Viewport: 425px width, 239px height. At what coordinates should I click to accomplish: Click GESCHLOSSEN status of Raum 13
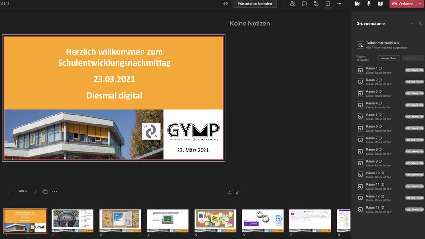[414, 209]
